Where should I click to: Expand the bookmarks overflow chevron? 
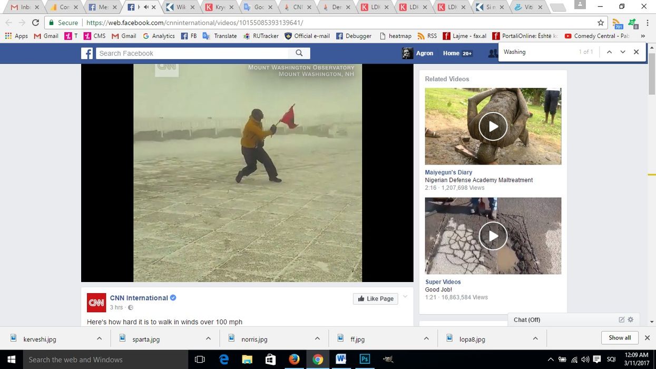[642, 36]
